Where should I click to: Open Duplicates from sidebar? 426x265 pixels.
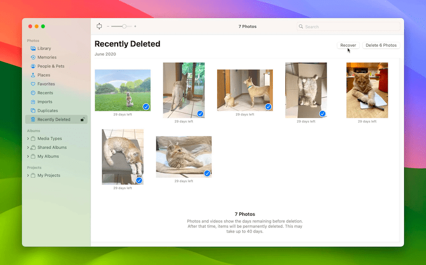[x=56, y=110]
